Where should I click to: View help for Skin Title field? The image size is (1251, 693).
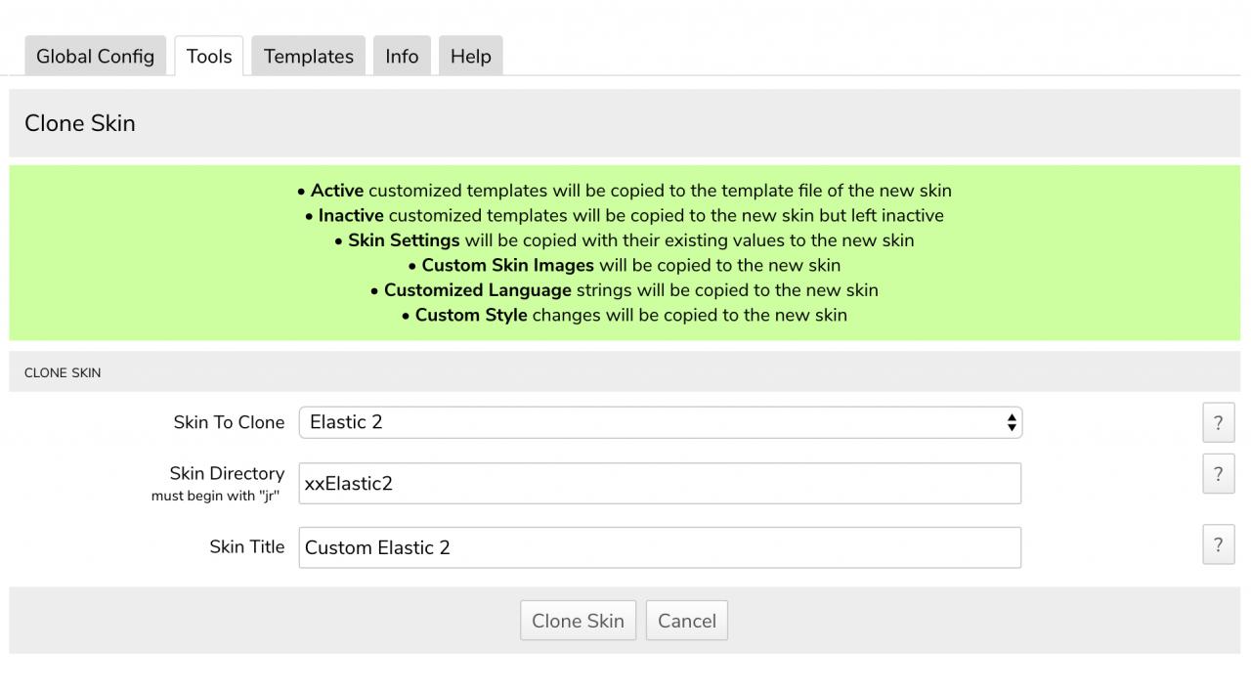pos(1218,545)
